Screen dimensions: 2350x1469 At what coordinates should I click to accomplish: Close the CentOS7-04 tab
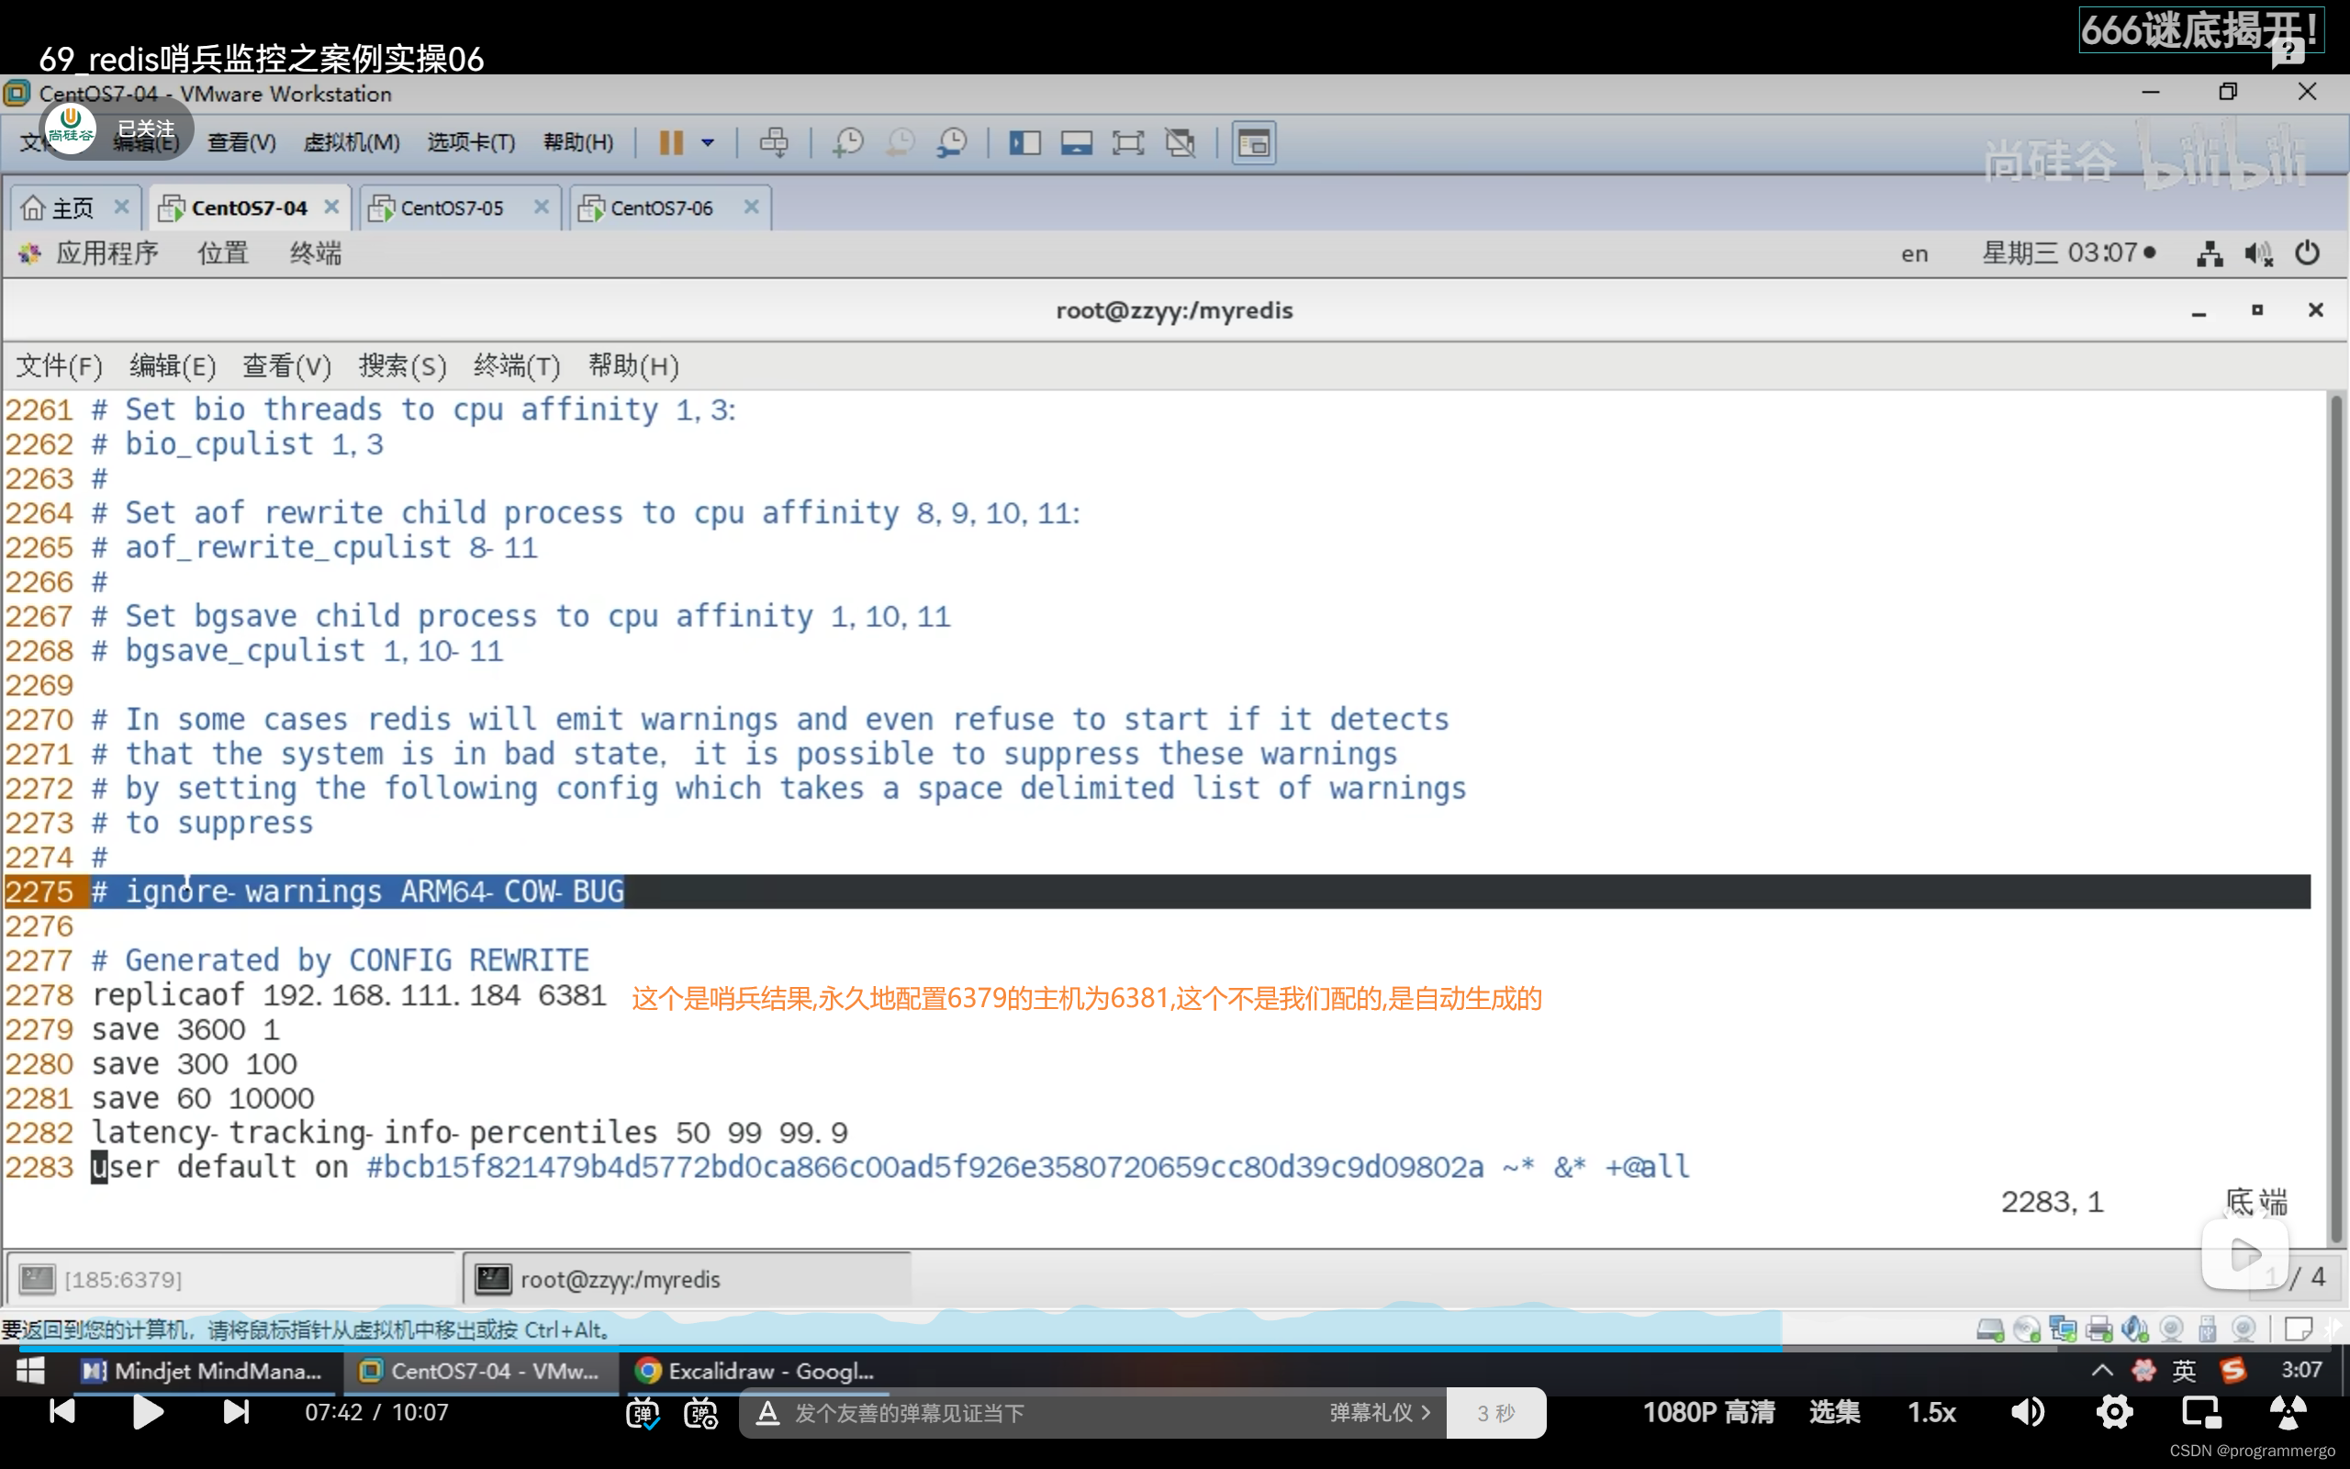click(x=331, y=207)
